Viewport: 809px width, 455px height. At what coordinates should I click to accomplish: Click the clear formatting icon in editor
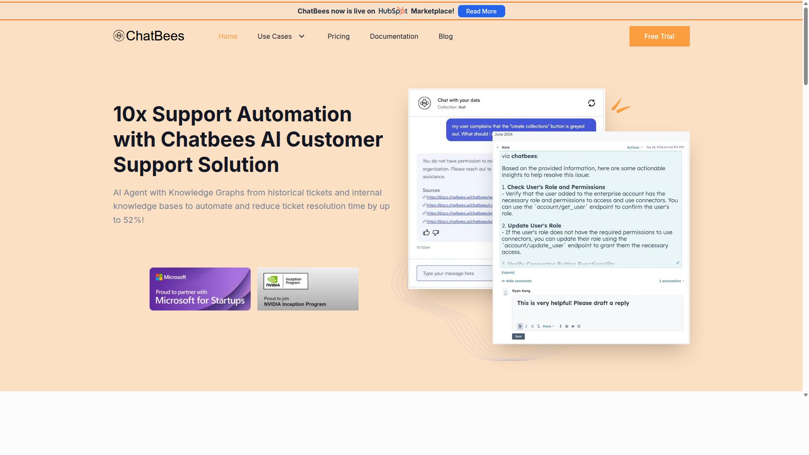[538, 326]
